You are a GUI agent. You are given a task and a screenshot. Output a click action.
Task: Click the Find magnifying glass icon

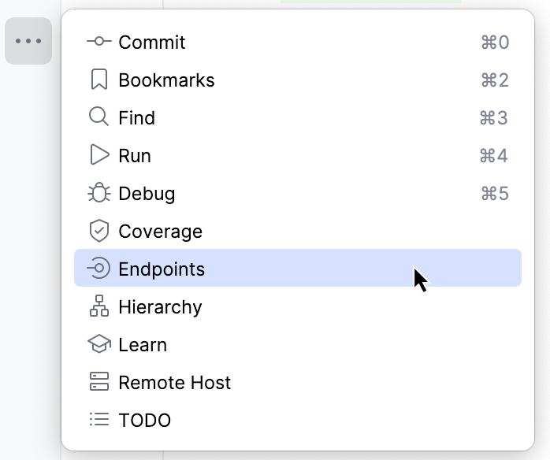click(98, 118)
